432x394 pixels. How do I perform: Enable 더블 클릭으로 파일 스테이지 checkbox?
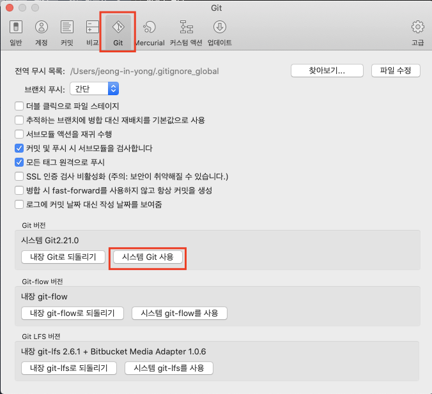19,106
